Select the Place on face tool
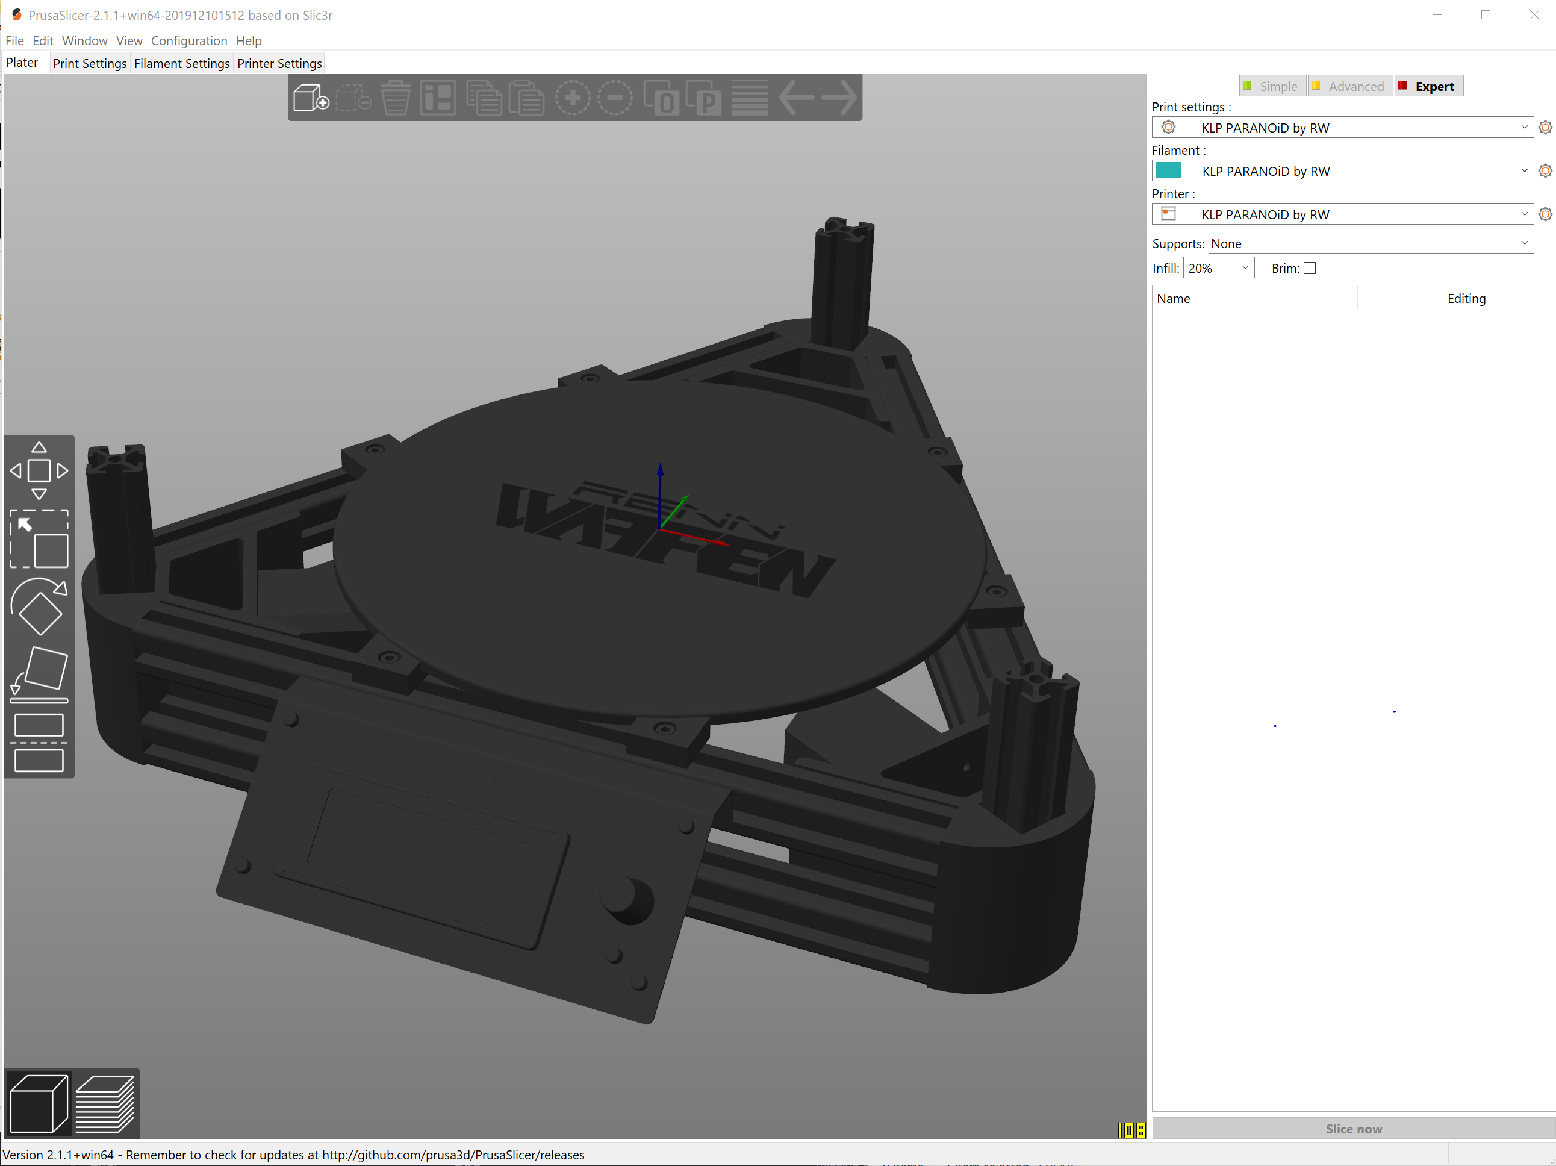 [39, 674]
